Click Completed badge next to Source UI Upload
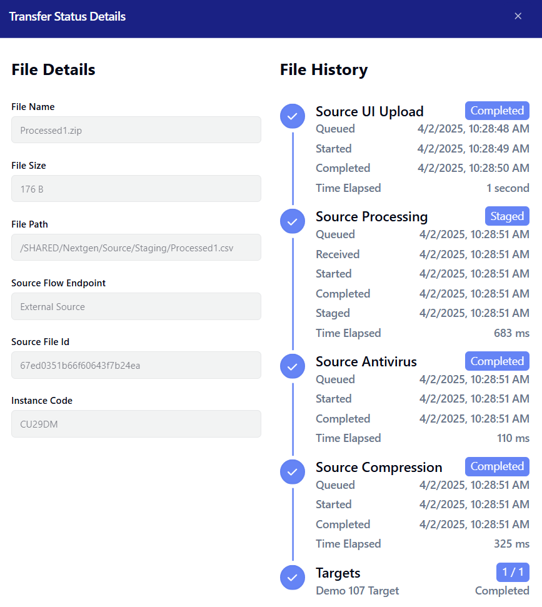 [497, 111]
